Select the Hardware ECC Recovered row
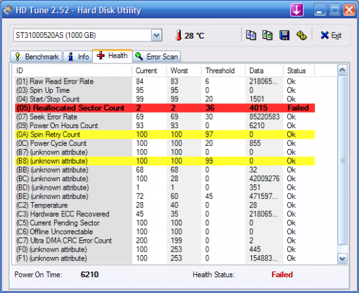The height and width of the screenshot is (293, 359). pyautogui.click(x=165, y=214)
